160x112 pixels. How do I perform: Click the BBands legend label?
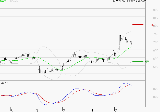tap(14, 1)
